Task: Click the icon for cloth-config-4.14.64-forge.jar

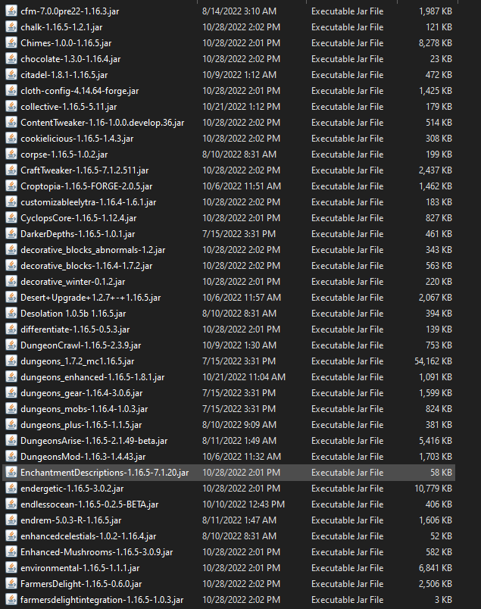Action: [11, 91]
